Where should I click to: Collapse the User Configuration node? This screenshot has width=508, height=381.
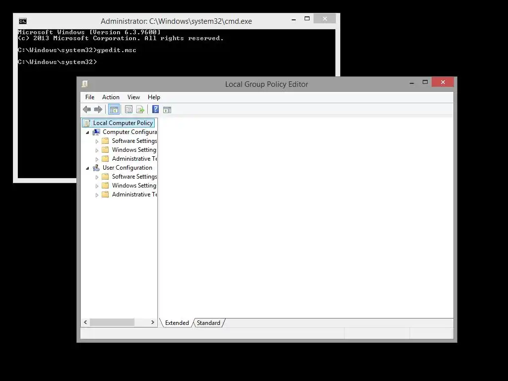[x=87, y=168]
